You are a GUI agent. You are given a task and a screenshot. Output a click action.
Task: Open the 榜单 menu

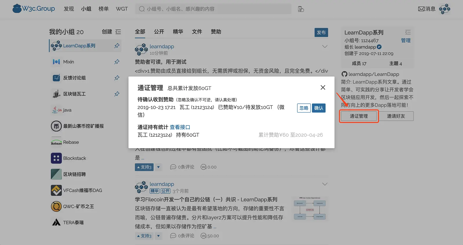coord(104,9)
